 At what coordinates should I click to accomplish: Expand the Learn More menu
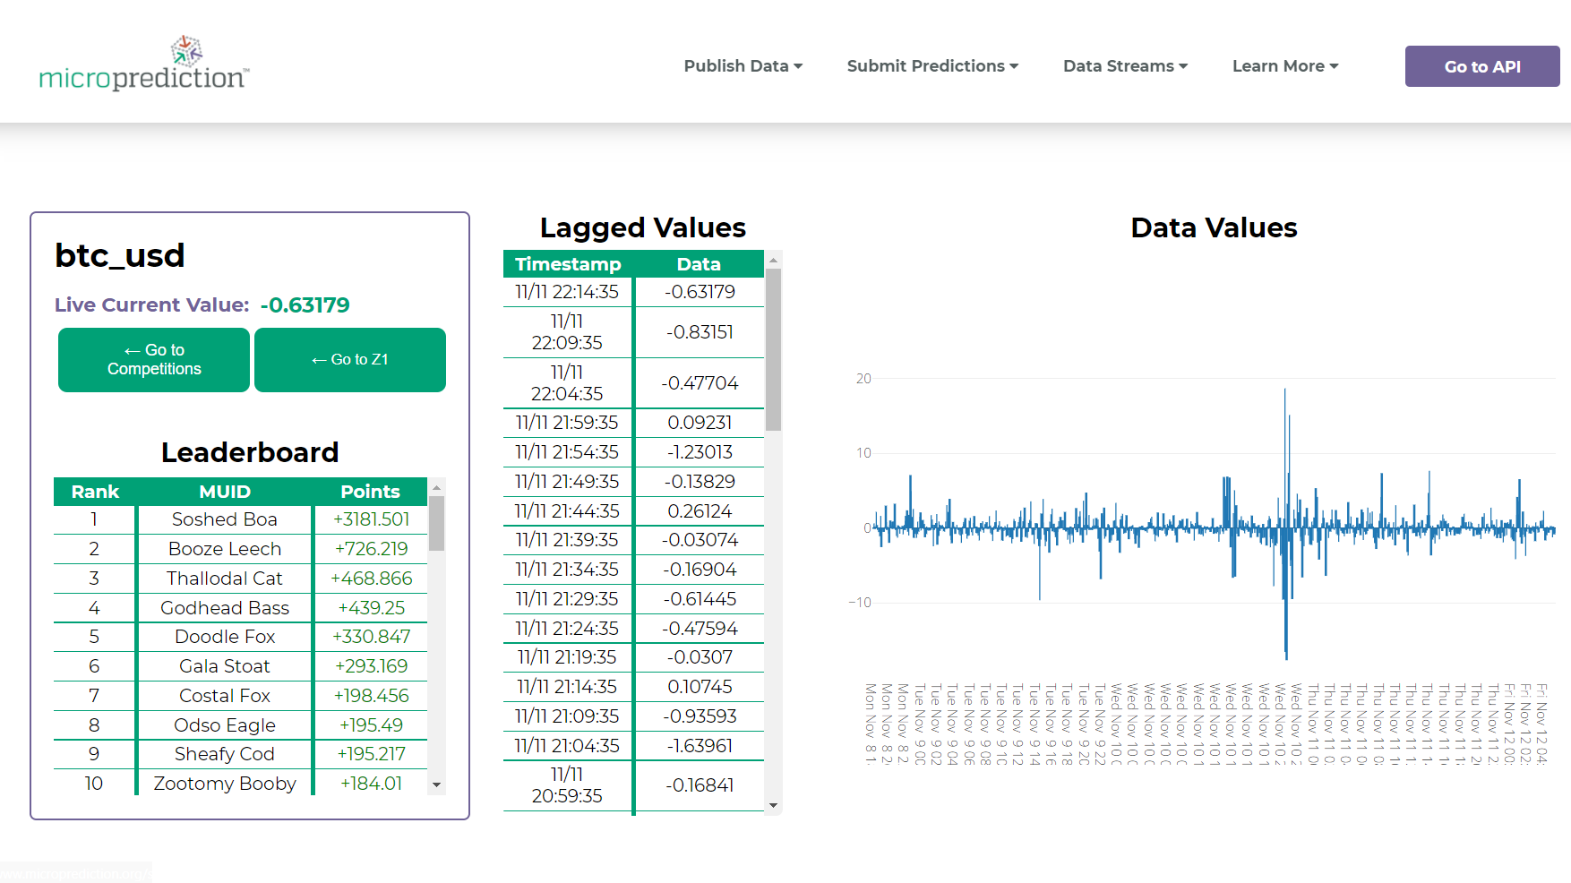click(x=1285, y=66)
